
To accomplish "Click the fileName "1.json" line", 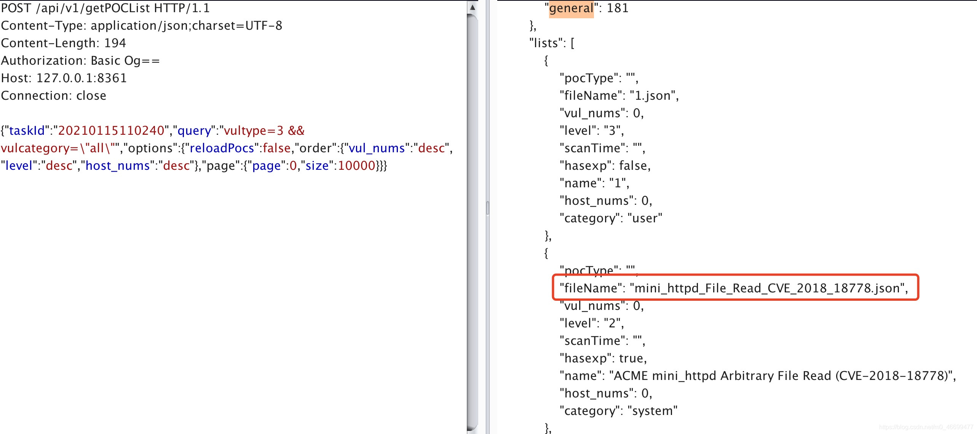I will (619, 96).
